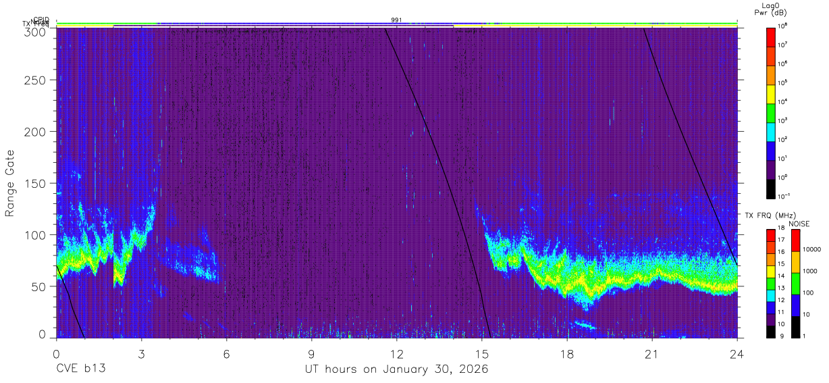
Task: Click the '300' range gate tick label
Action: (x=34, y=32)
